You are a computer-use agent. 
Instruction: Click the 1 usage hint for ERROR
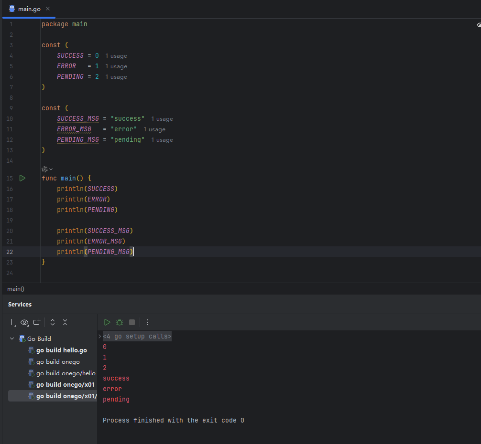pos(116,66)
